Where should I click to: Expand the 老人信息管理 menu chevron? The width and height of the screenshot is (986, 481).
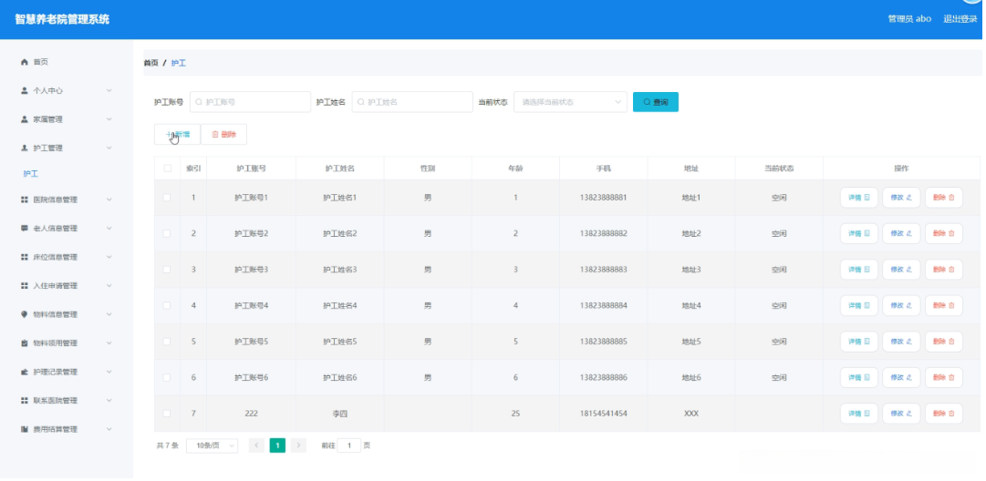(109, 228)
